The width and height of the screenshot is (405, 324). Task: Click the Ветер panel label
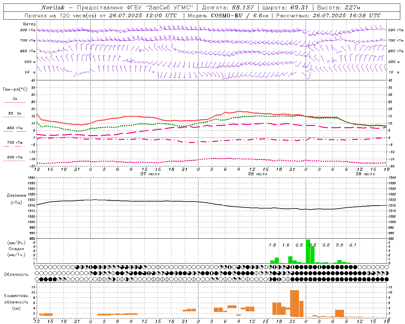29,24
